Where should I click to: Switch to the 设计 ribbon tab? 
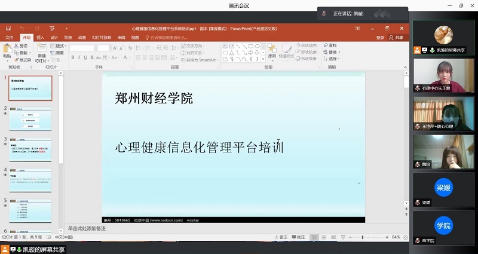click(54, 38)
